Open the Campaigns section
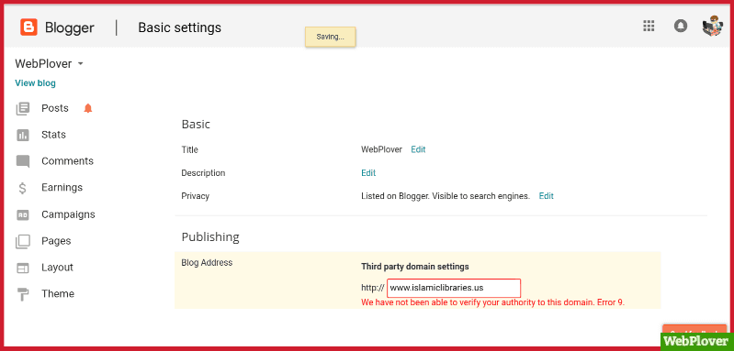 tap(68, 214)
